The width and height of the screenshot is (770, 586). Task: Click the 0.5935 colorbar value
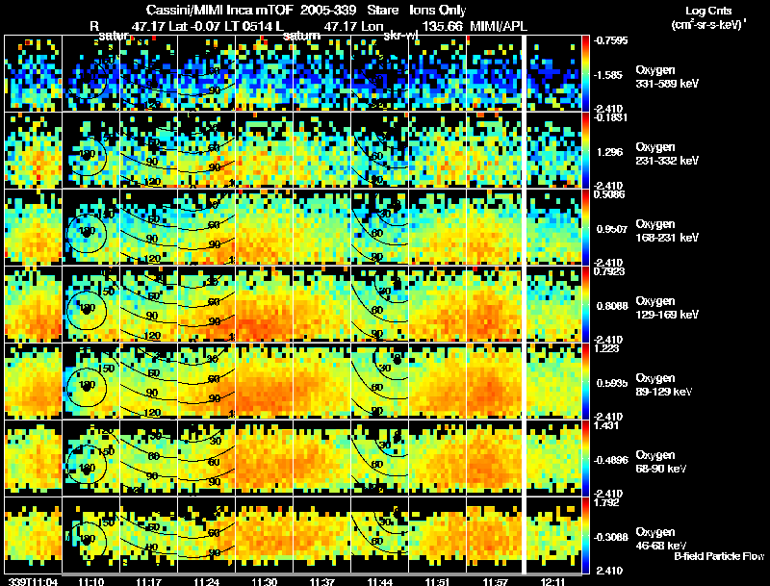pyautogui.click(x=612, y=383)
